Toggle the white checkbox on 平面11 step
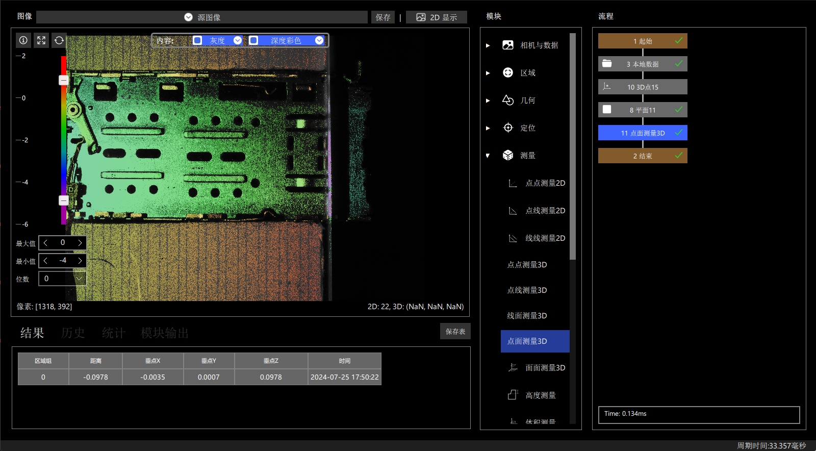Image resolution: width=816 pixels, height=451 pixels. coord(607,109)
